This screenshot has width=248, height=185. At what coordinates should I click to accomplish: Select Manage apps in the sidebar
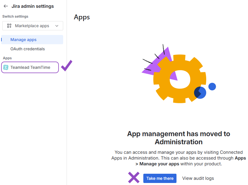click(x=23, y=40)
